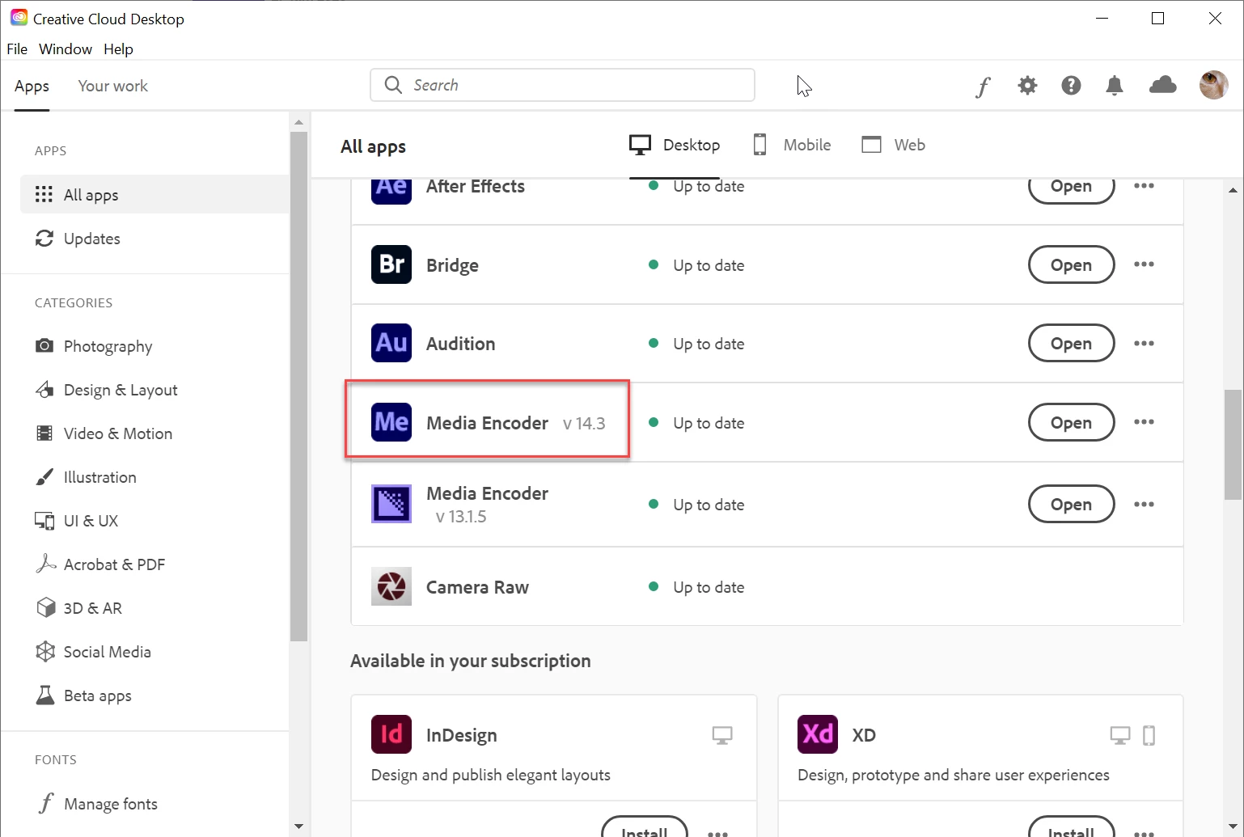Click Media Encoder v 14.3 icon
Screen dimensions: 1244x837
pos(391,422)
